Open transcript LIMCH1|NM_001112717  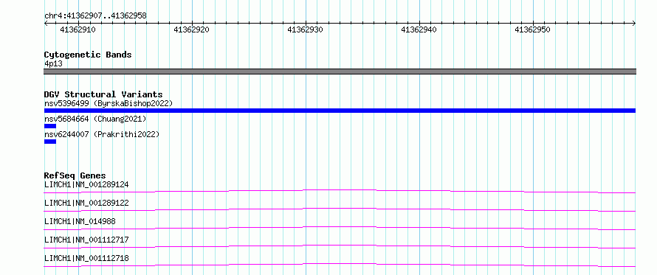pyautogui.click(x=86, y=240)
